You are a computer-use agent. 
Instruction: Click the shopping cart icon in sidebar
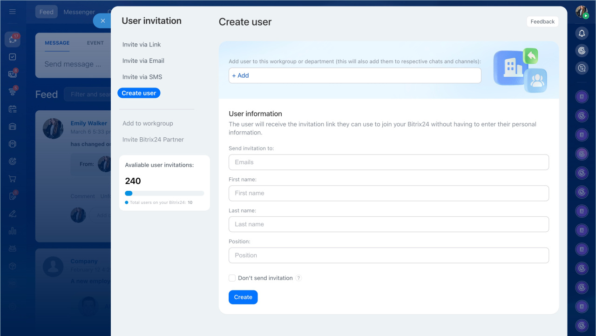tap(13, 179)
